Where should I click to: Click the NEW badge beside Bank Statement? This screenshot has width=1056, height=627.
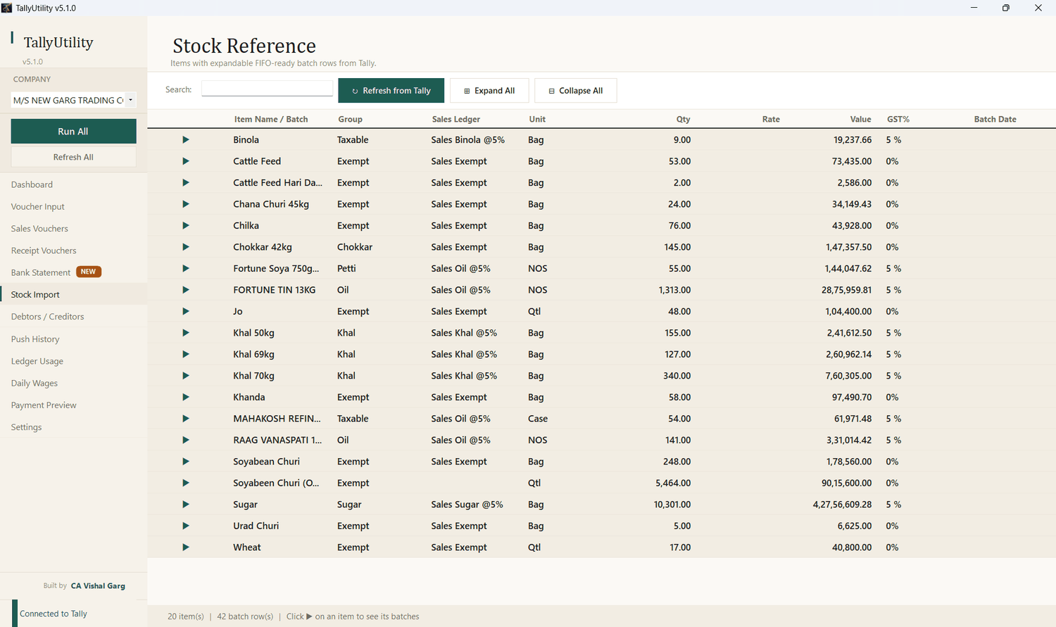tap(89, 272)
